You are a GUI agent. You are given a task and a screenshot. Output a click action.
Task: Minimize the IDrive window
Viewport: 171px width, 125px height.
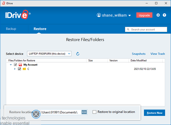tap(147, 3)
